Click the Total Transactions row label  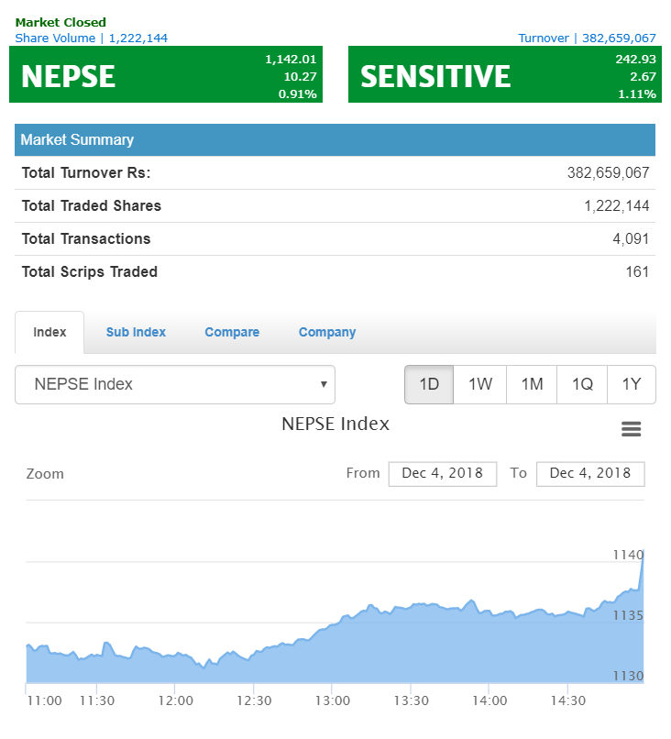coord(86,239)
